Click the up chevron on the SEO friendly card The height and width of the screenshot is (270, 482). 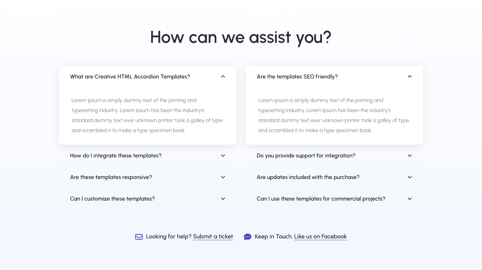410,76
